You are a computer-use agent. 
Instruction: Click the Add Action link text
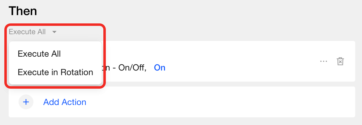click(65, 102)
